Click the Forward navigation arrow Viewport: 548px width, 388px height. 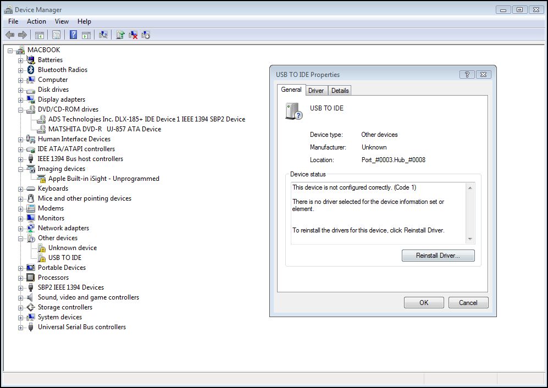click(23, 35)
